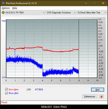108x109 pixels.
Task: Click the PlexTools XL app icon in title bar
Action: 3,3
